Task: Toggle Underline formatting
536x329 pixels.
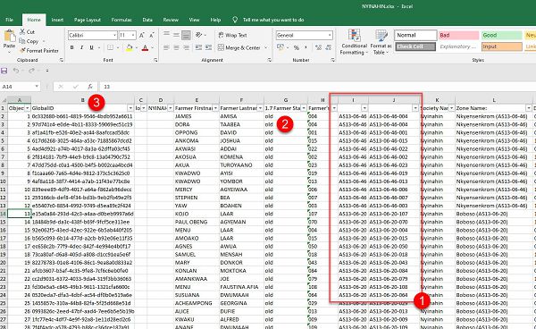Action: pos(91,47)
